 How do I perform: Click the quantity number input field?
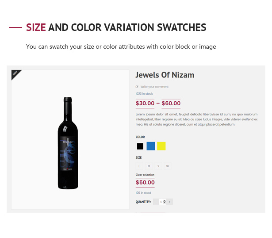162,202
